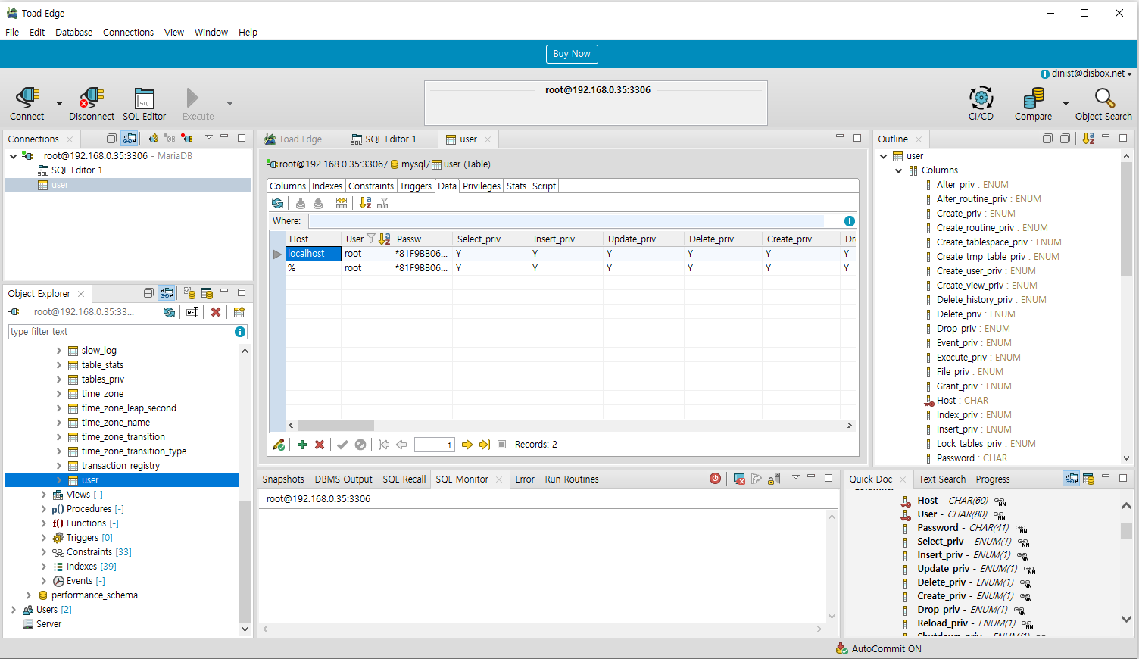Viewport: 1139px width, 659px height.
Task: Switch to the SQL Editor 1 tab
Action: click(x=384, y=139)
